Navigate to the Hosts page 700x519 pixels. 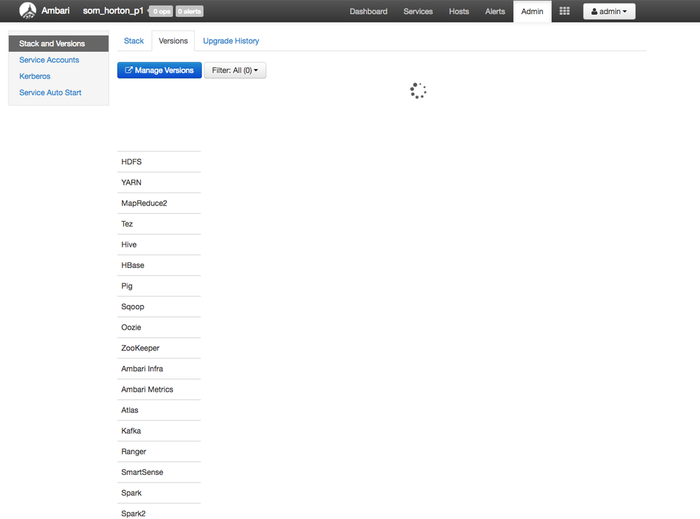[458, 11]
